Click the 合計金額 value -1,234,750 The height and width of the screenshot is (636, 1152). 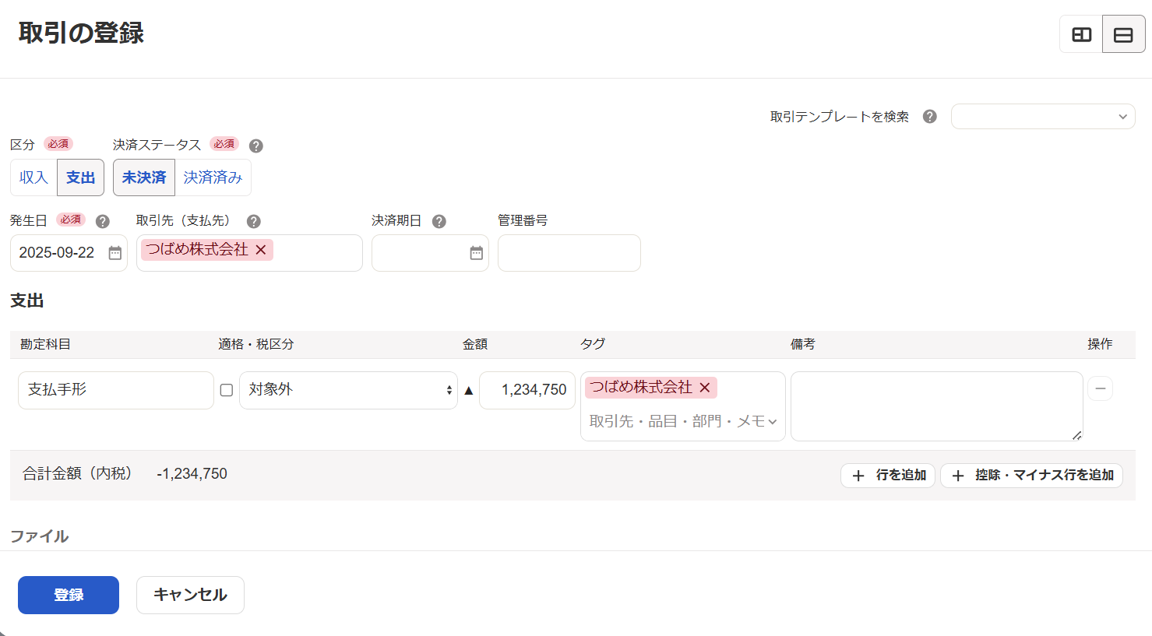192,474
